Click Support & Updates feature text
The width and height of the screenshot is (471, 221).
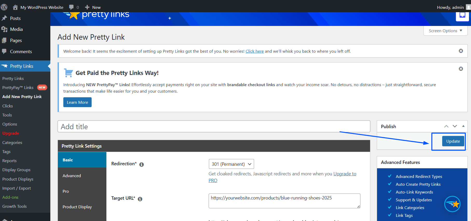coord(414,200)
